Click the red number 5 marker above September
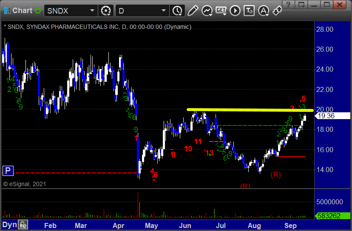 click(304, 98)
